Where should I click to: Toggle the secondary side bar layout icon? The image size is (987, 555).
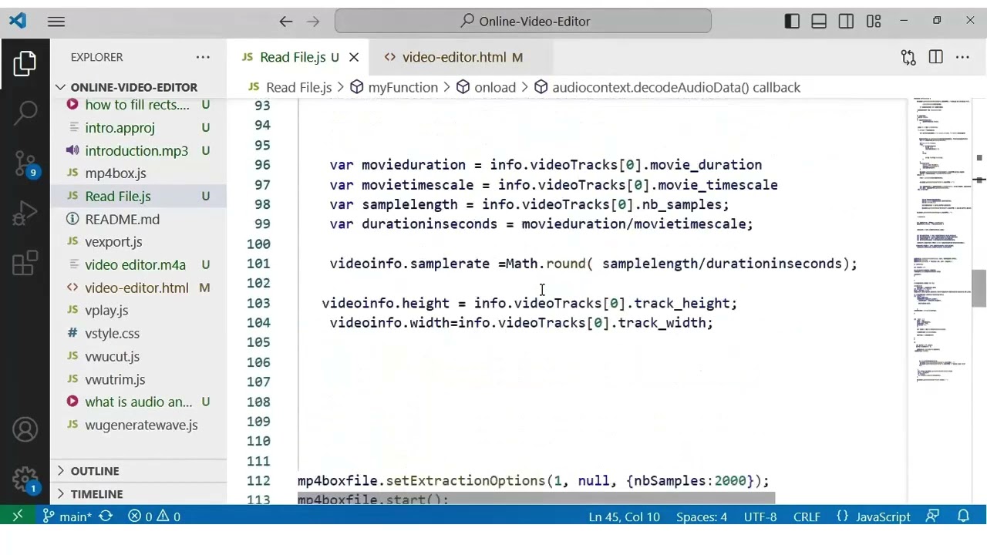(846, 22)
